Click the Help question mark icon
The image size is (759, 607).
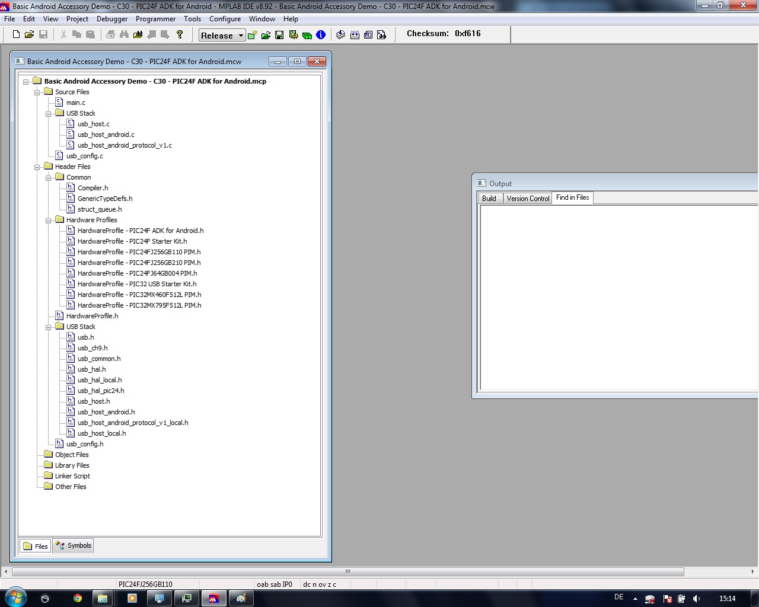pyautogui.click(x=180, y=34)
